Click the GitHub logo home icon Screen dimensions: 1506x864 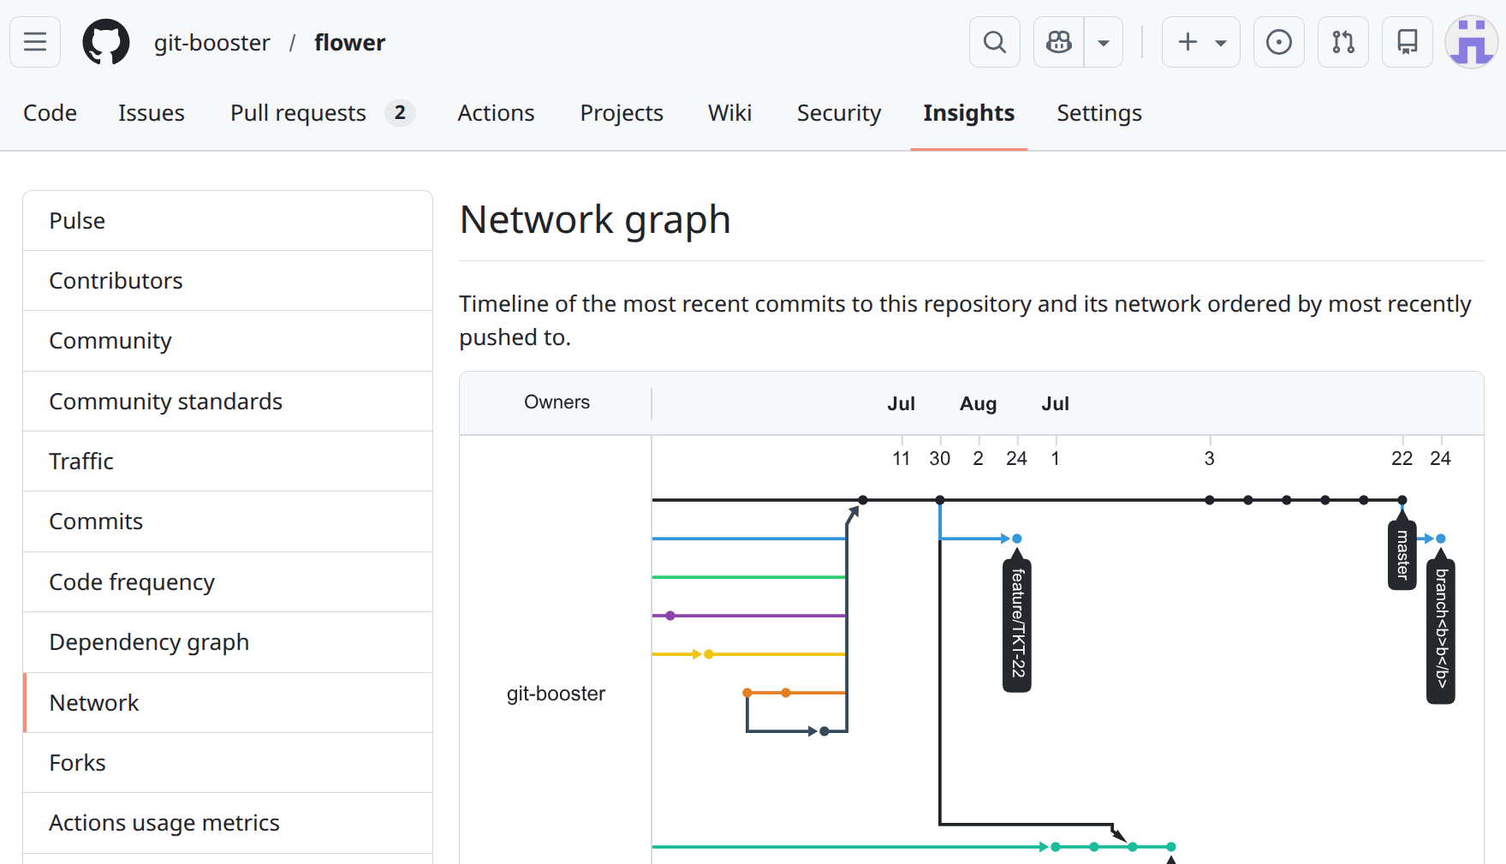click(106, 42)
